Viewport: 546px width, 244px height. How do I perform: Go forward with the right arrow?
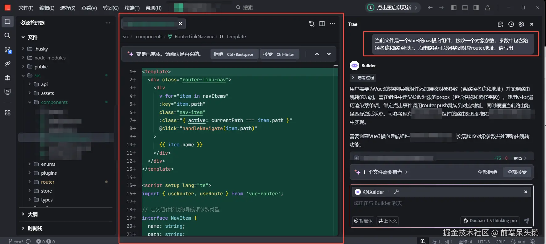pos(441,7)
